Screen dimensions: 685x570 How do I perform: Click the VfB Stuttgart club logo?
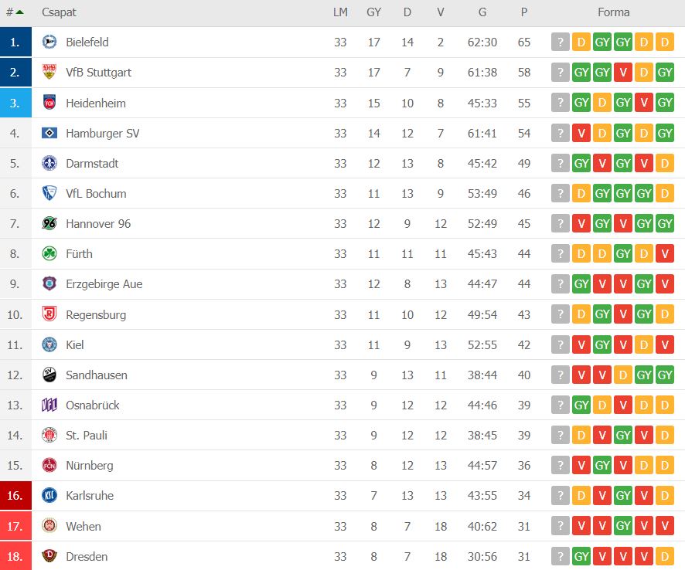(49, 73)
